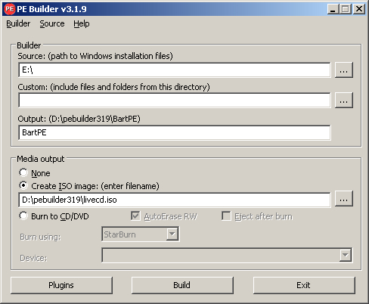Browse for the Custom directory
369x304 pixels.
tap(344, 100)
